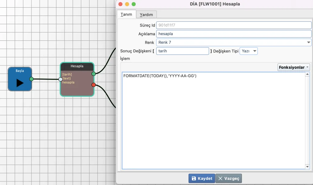Viewport: 313px width, 185px height.
Task: Click the red error port on Hesapla node
Action: click(94, 85)
